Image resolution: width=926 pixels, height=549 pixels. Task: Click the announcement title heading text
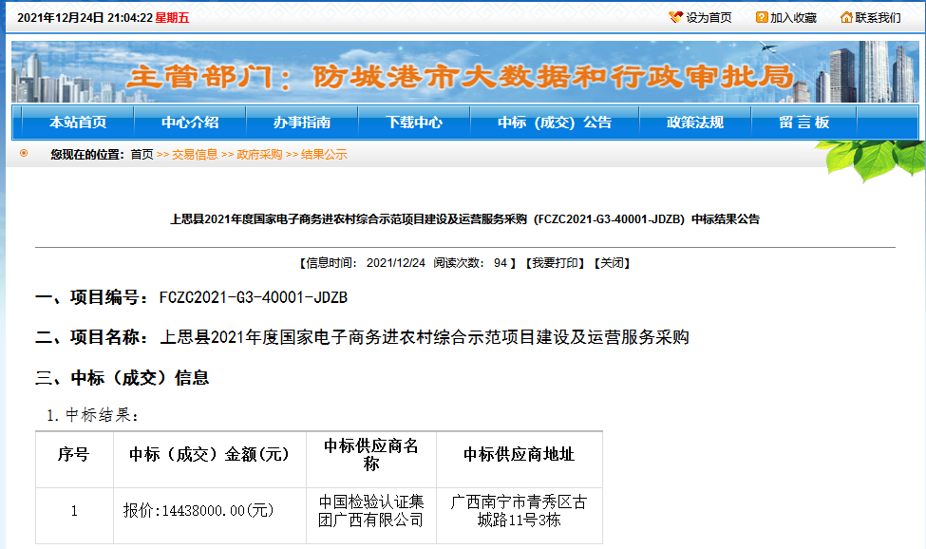(x=464, y=219)
